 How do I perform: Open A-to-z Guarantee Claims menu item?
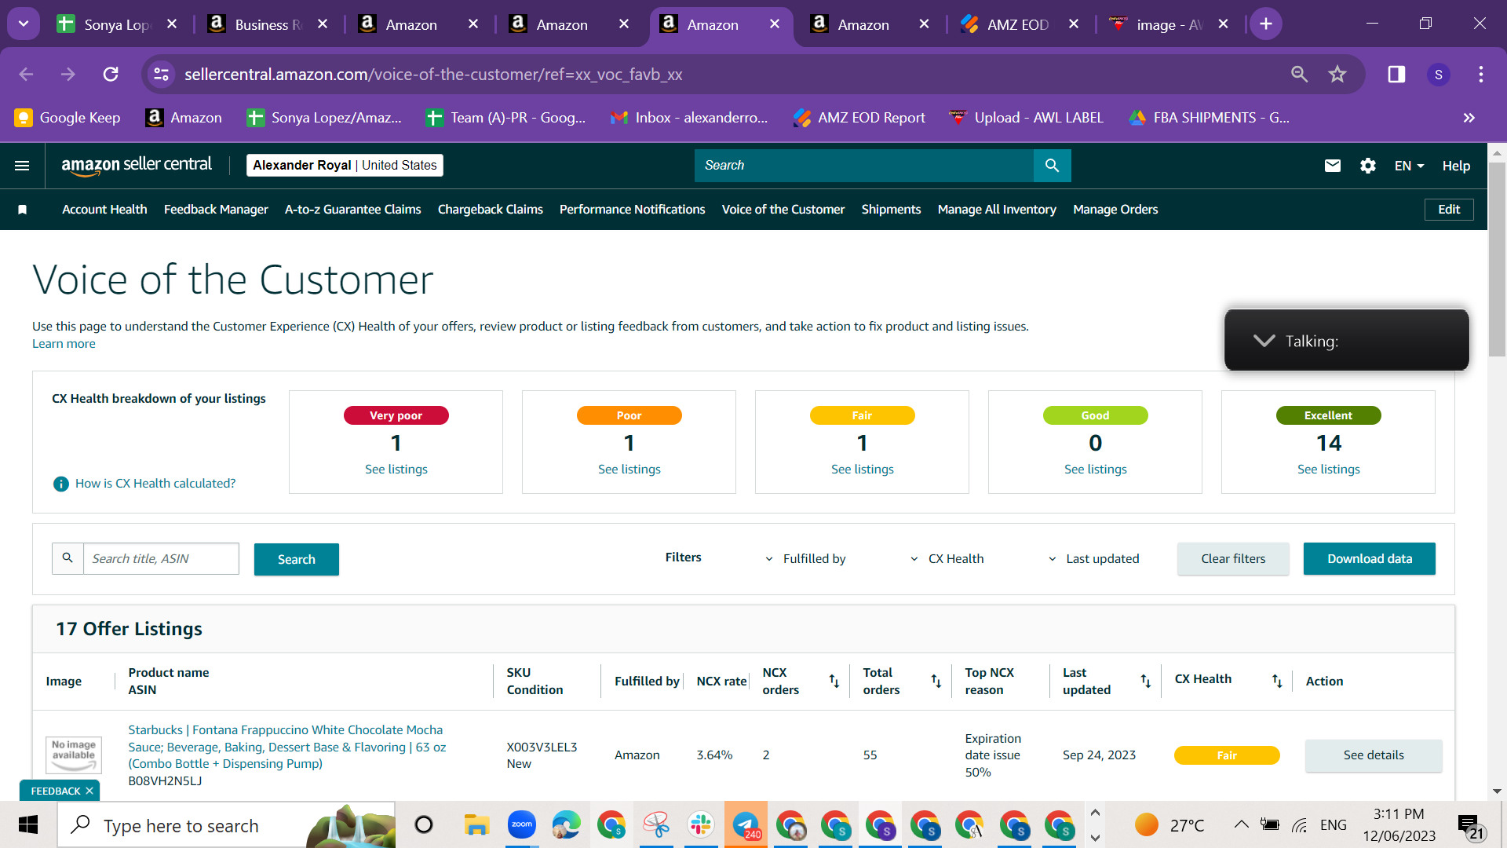coord(353,210)
